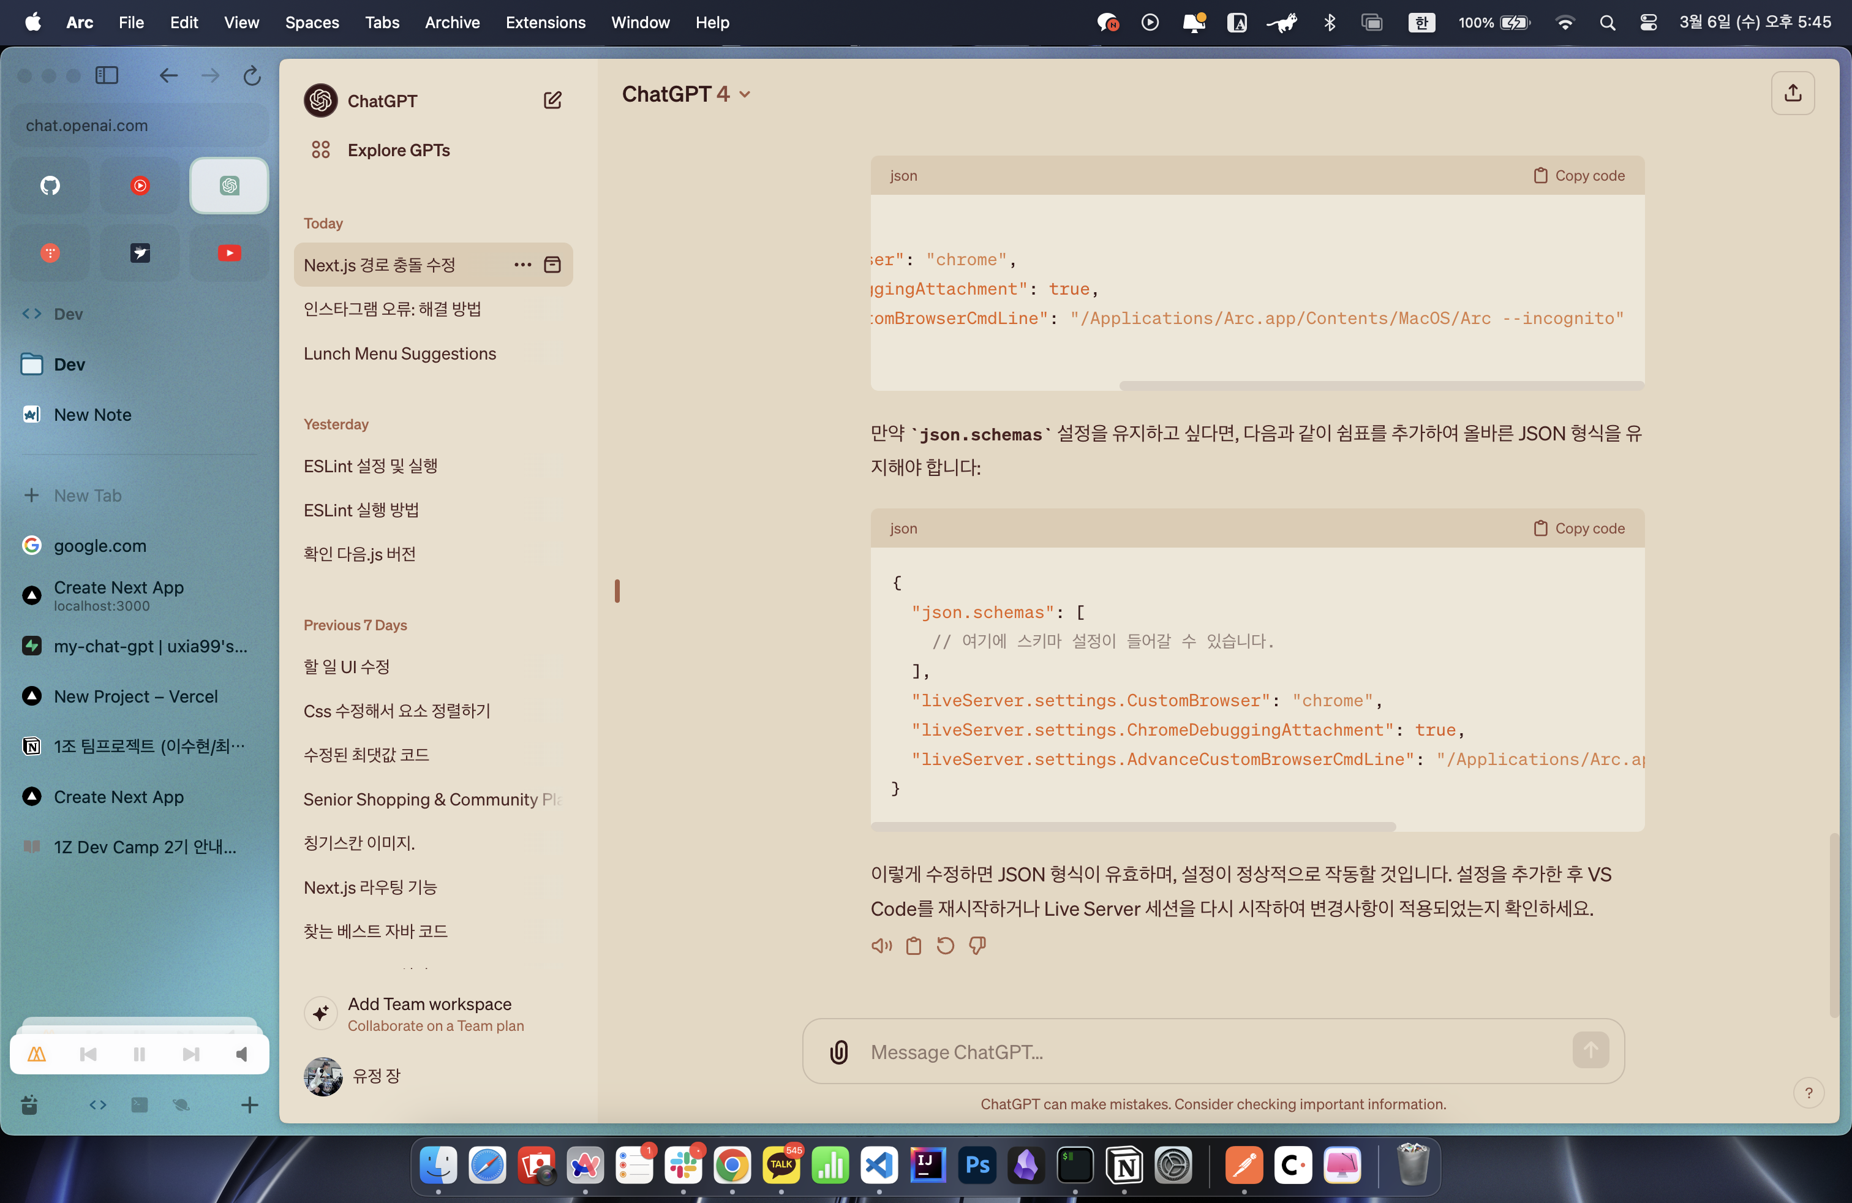Open the Lunch Menu Suggestions chat
The height and width of the screenshot is (1203, 1852).
[434, 353]
